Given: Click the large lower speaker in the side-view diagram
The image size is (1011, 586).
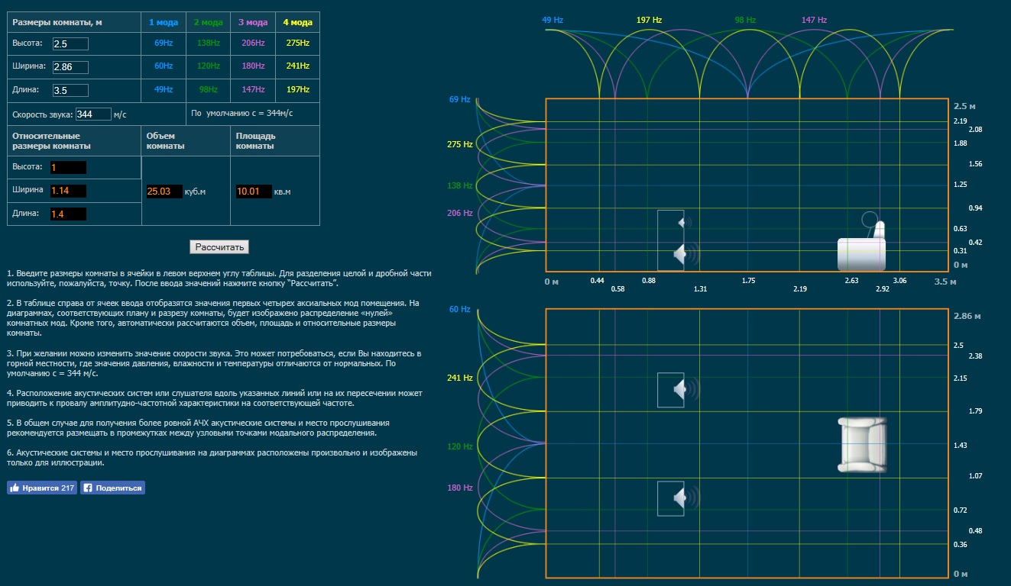Looking at the screenshot, I should (x=685, y=254).
